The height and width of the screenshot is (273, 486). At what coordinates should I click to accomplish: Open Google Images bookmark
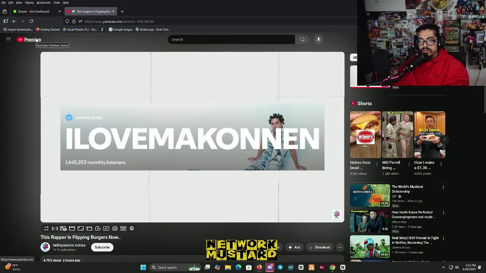click(121, 30)
